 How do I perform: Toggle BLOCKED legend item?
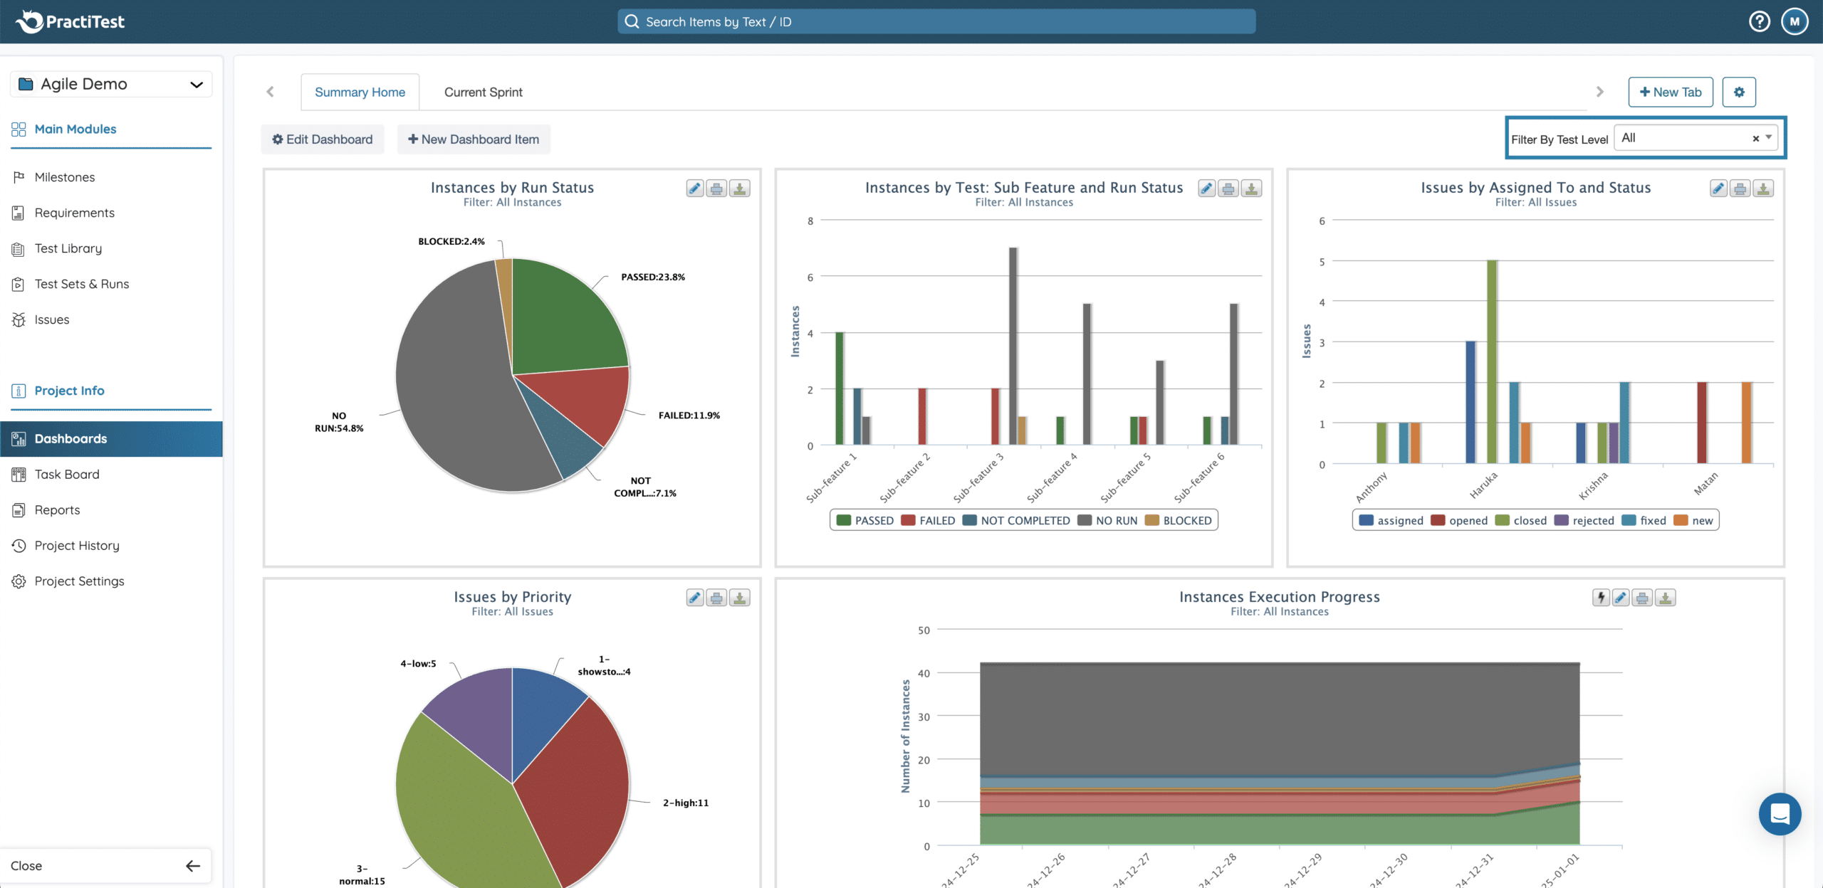[x=1178, y=520]
